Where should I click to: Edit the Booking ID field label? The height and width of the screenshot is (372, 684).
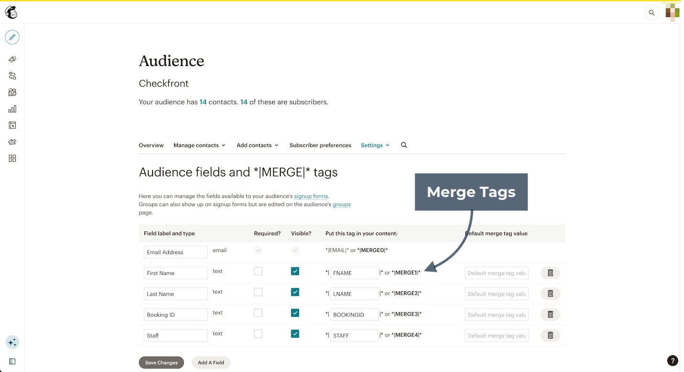click(x=176, y=315)
